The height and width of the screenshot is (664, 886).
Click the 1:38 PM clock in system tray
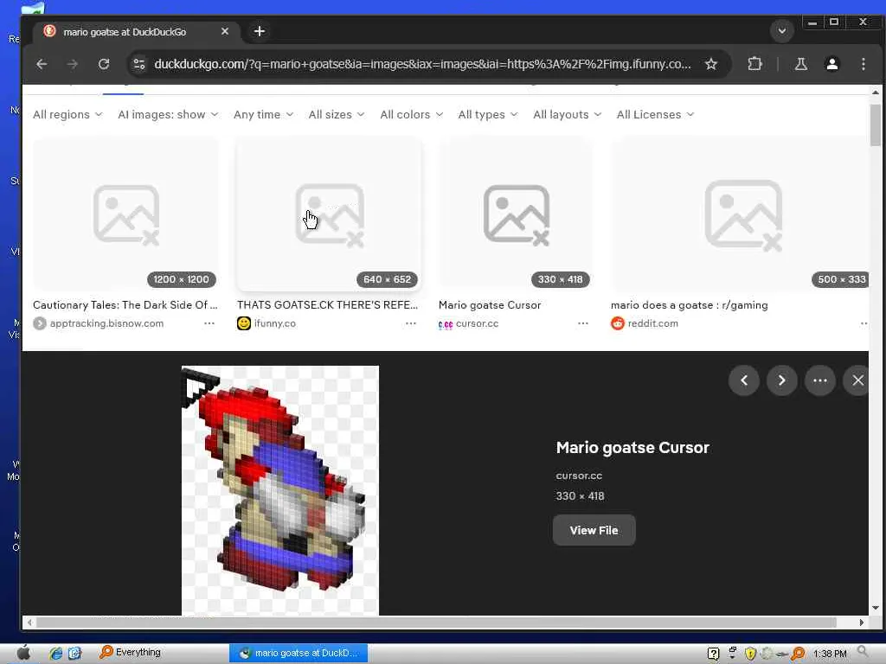coord(830,654)
